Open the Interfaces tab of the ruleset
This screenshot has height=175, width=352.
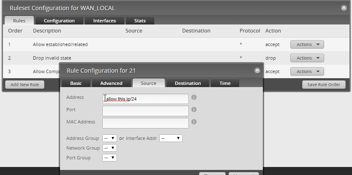104,21
